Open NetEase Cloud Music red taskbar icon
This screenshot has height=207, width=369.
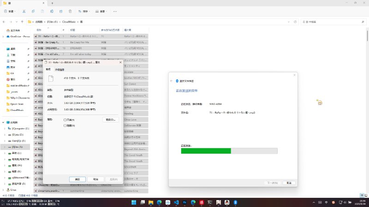point(202,202)
